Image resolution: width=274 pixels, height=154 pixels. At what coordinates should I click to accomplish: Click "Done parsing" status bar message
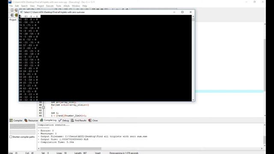pyautogui.click(x=124, y=153)
